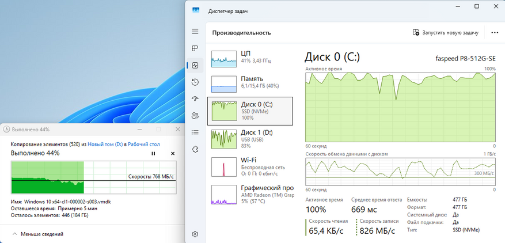505x243 pixels.
Task: Open the Services puzzle icon
Action: (195, 149)
